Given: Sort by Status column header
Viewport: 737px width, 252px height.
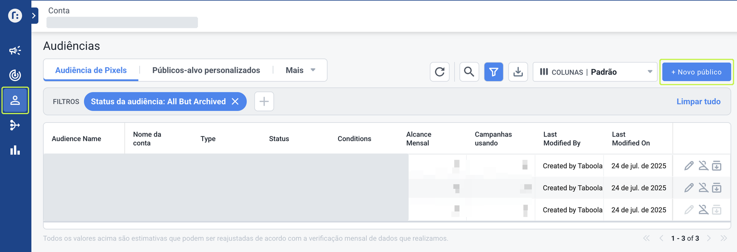Looking at the screenshot, I should [279, 139].
